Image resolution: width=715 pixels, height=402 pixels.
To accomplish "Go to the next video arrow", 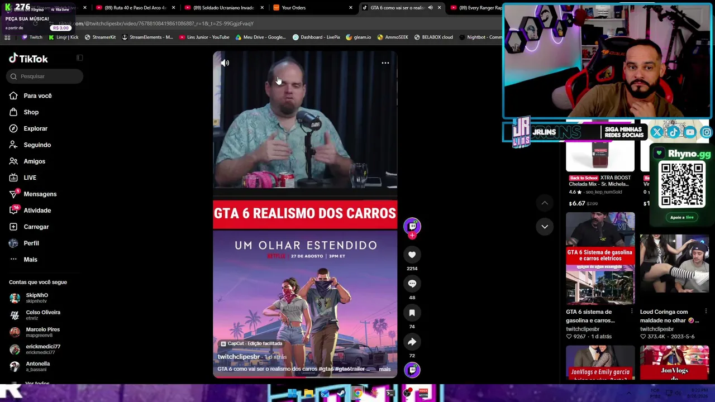I will (545, 226).
